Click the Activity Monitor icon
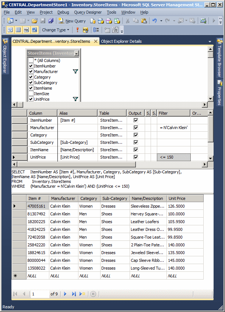The image size is (225, 312). click(x=203, y=21)
